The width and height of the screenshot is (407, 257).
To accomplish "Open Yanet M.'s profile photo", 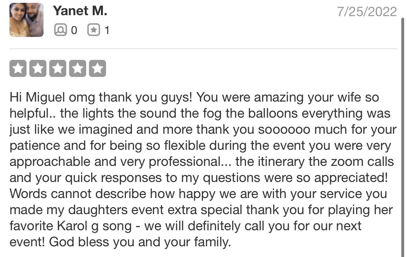I will [x=26, y=20].
